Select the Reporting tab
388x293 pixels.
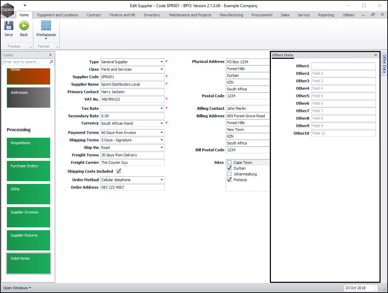click(x=326, y=15)
